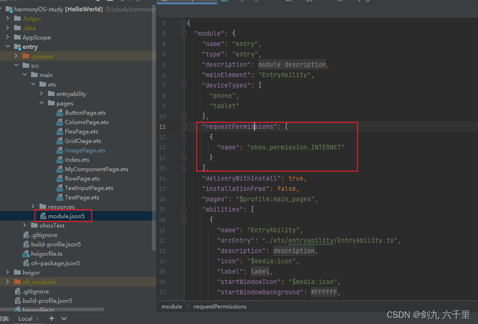Expand the entryability folder chevron
This screenshot has width=478, height=324.
pos(42,94)
